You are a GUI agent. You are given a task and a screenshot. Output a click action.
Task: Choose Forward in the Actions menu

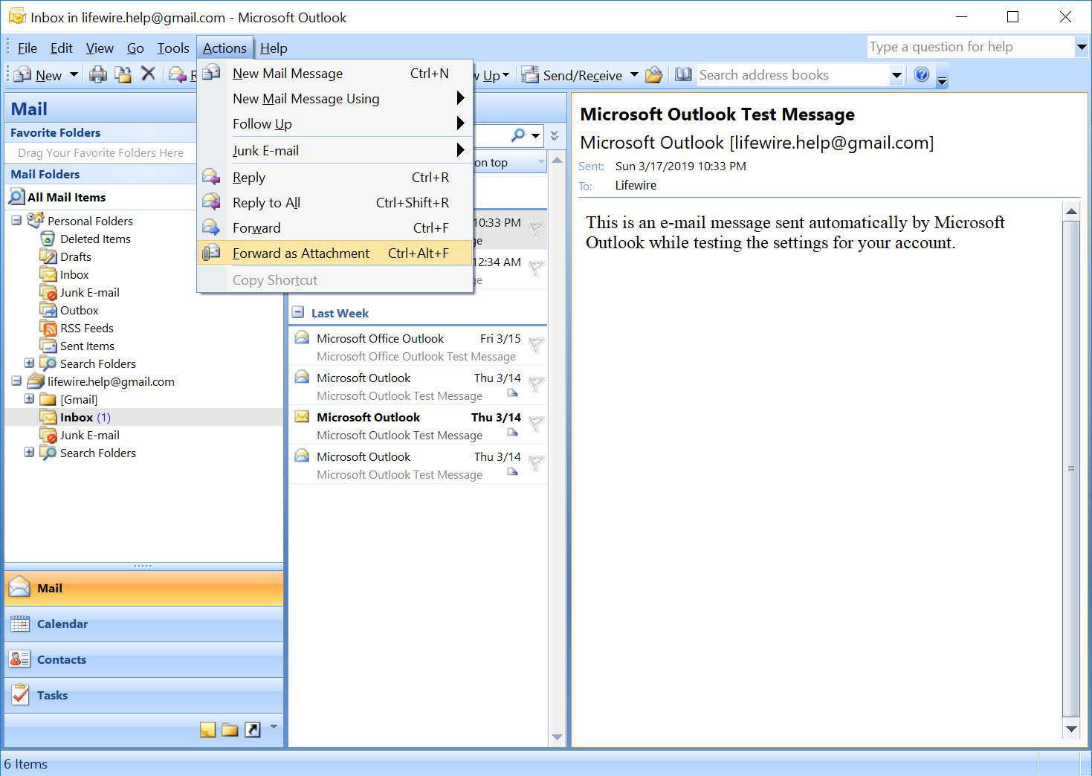[335, 228]
